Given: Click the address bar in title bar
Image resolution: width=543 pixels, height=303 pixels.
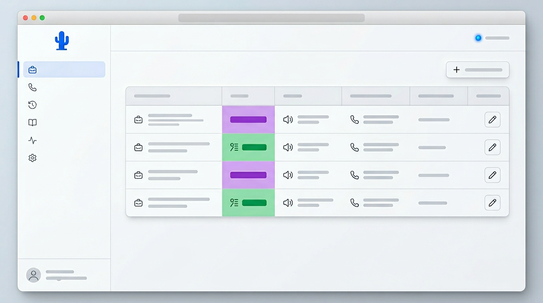Looking at the screenshot, I should click(271, 18).
